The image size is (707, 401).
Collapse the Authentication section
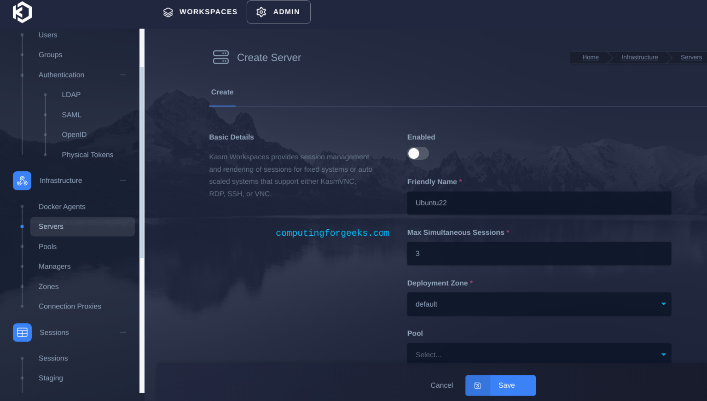122,75
